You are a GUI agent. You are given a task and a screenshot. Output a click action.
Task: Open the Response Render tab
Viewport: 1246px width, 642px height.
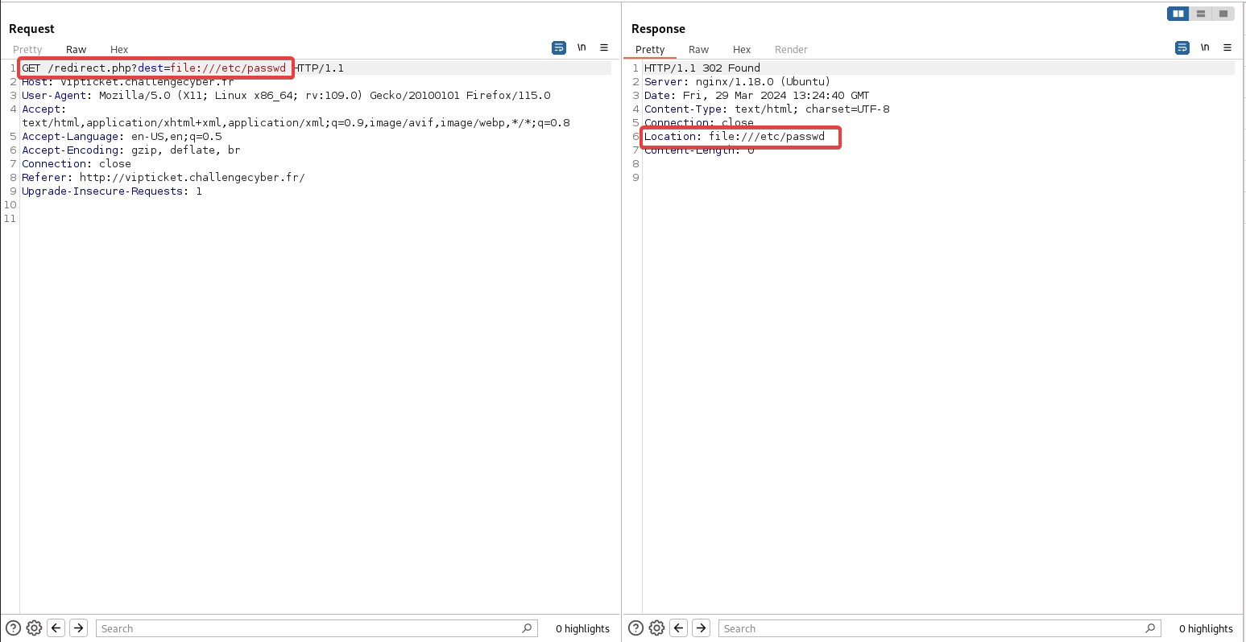pyautogui.click(x=791, y=50)
